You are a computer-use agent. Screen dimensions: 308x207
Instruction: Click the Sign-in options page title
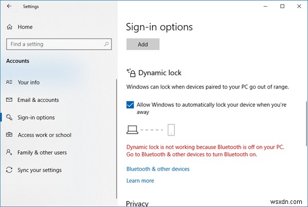pyautogui.click(x=159, y=27)
